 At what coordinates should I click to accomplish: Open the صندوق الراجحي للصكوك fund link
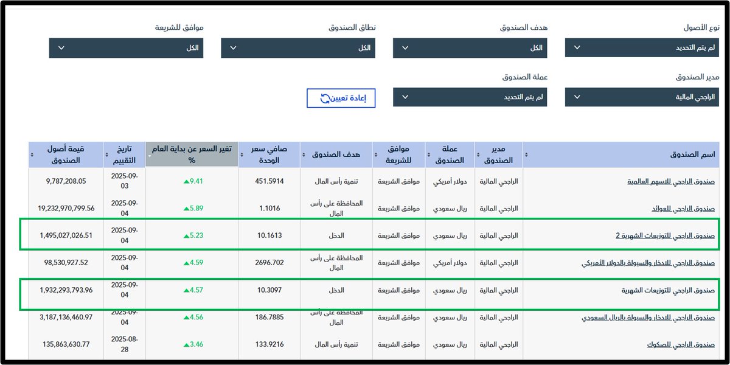(681, 344)
